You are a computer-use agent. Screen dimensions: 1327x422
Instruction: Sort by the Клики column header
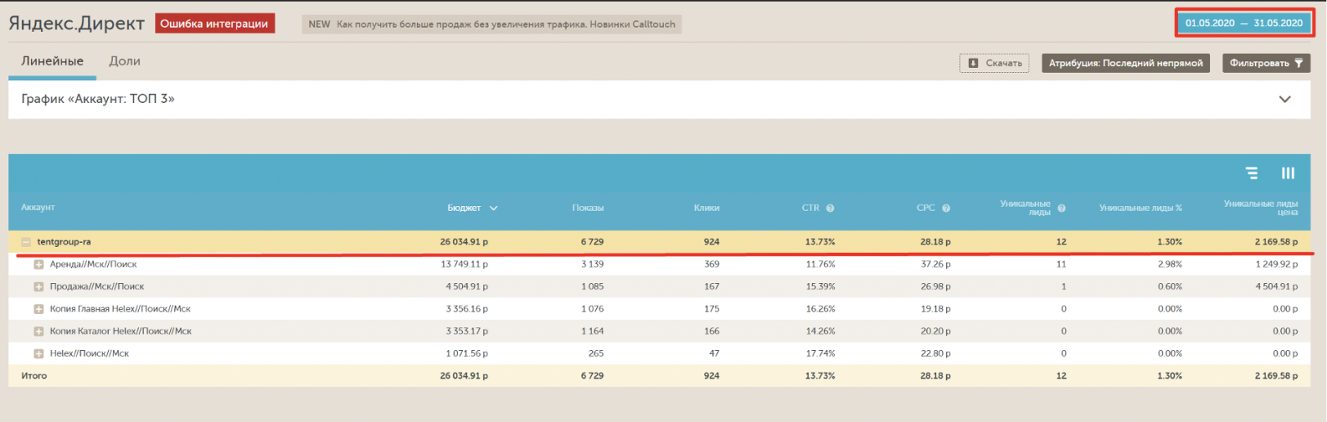(706, 208)
